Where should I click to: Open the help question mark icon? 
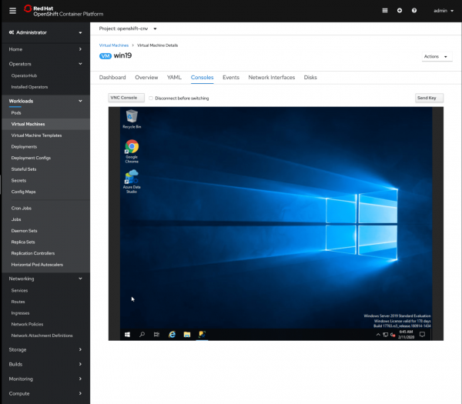pyautogui.click(x=413, y=11)
